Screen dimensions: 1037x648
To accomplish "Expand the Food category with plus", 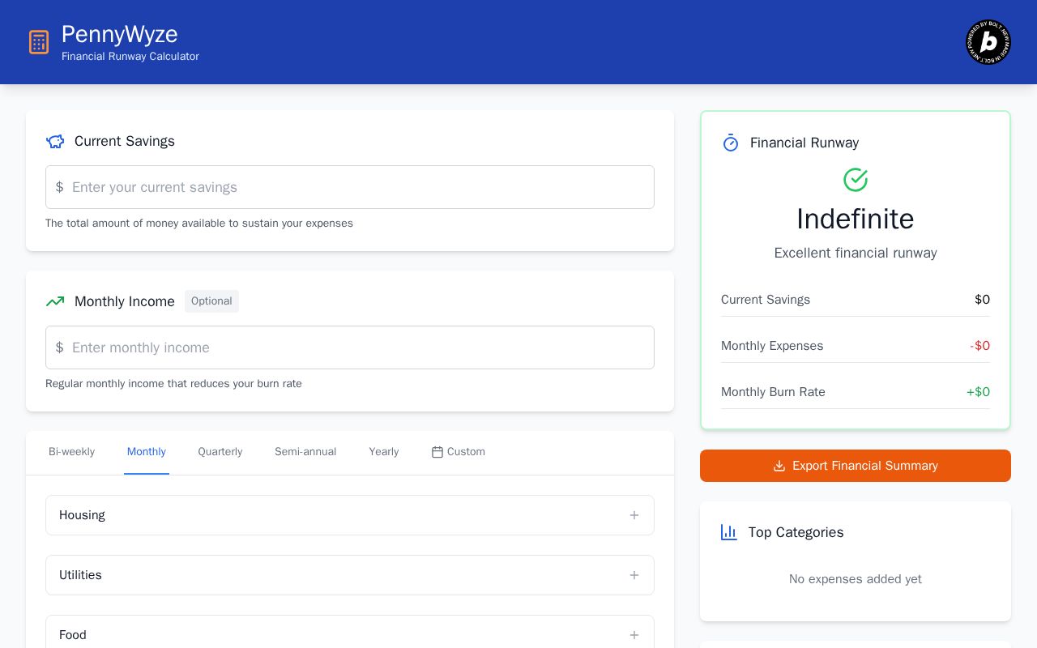I will pyautogui.click(x=634, y=635).
